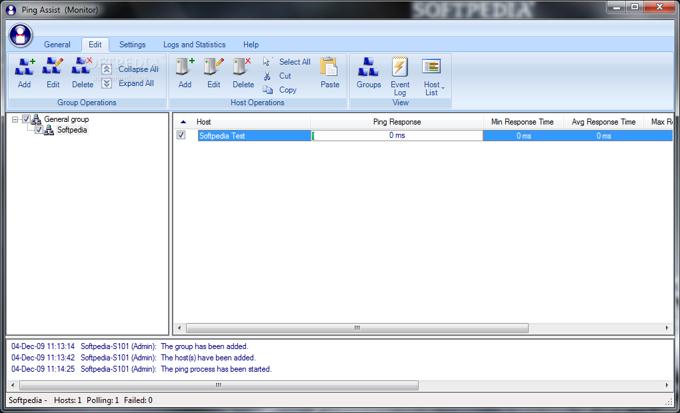Click the Select All cursor icon

[x=267, y=61]
